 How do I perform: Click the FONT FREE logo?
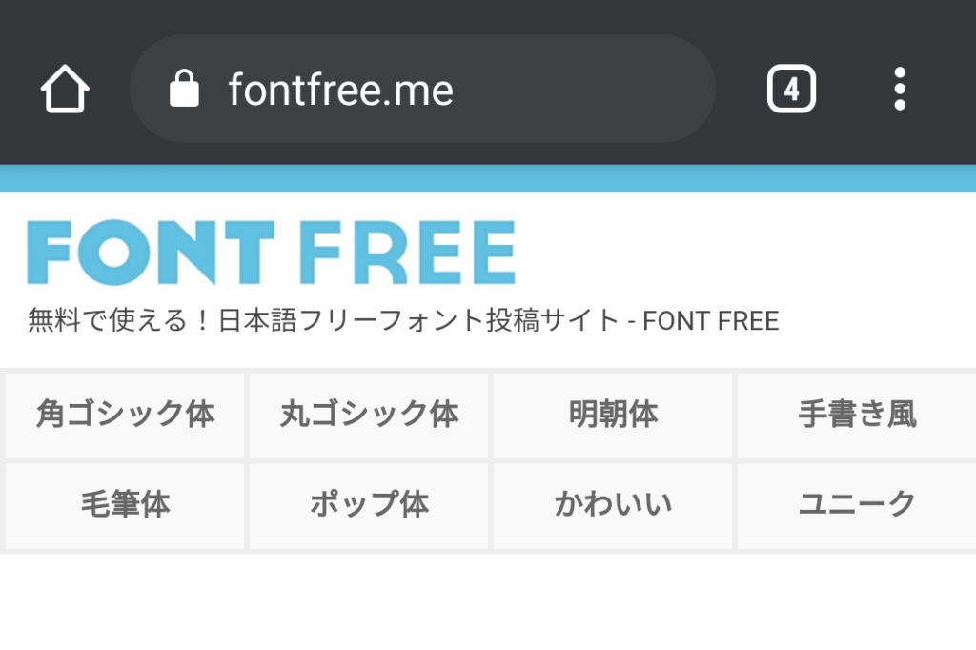(271, 253)
